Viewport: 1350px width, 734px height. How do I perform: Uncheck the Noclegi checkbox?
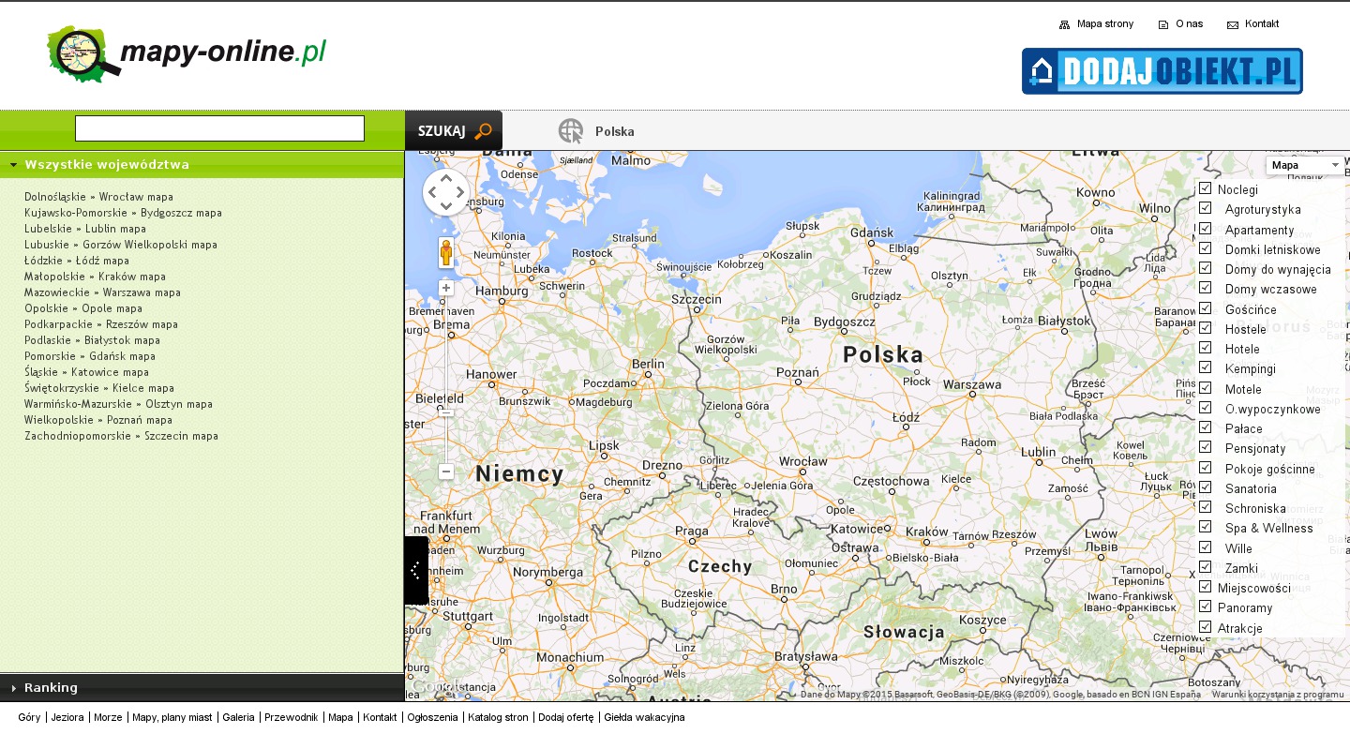click(x=1206, y=188)
